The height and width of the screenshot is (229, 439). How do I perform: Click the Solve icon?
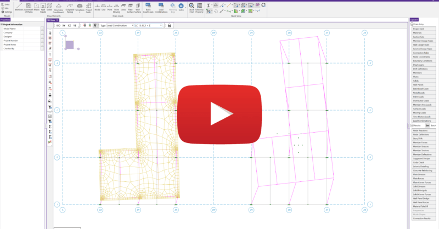tap(182, 7)
